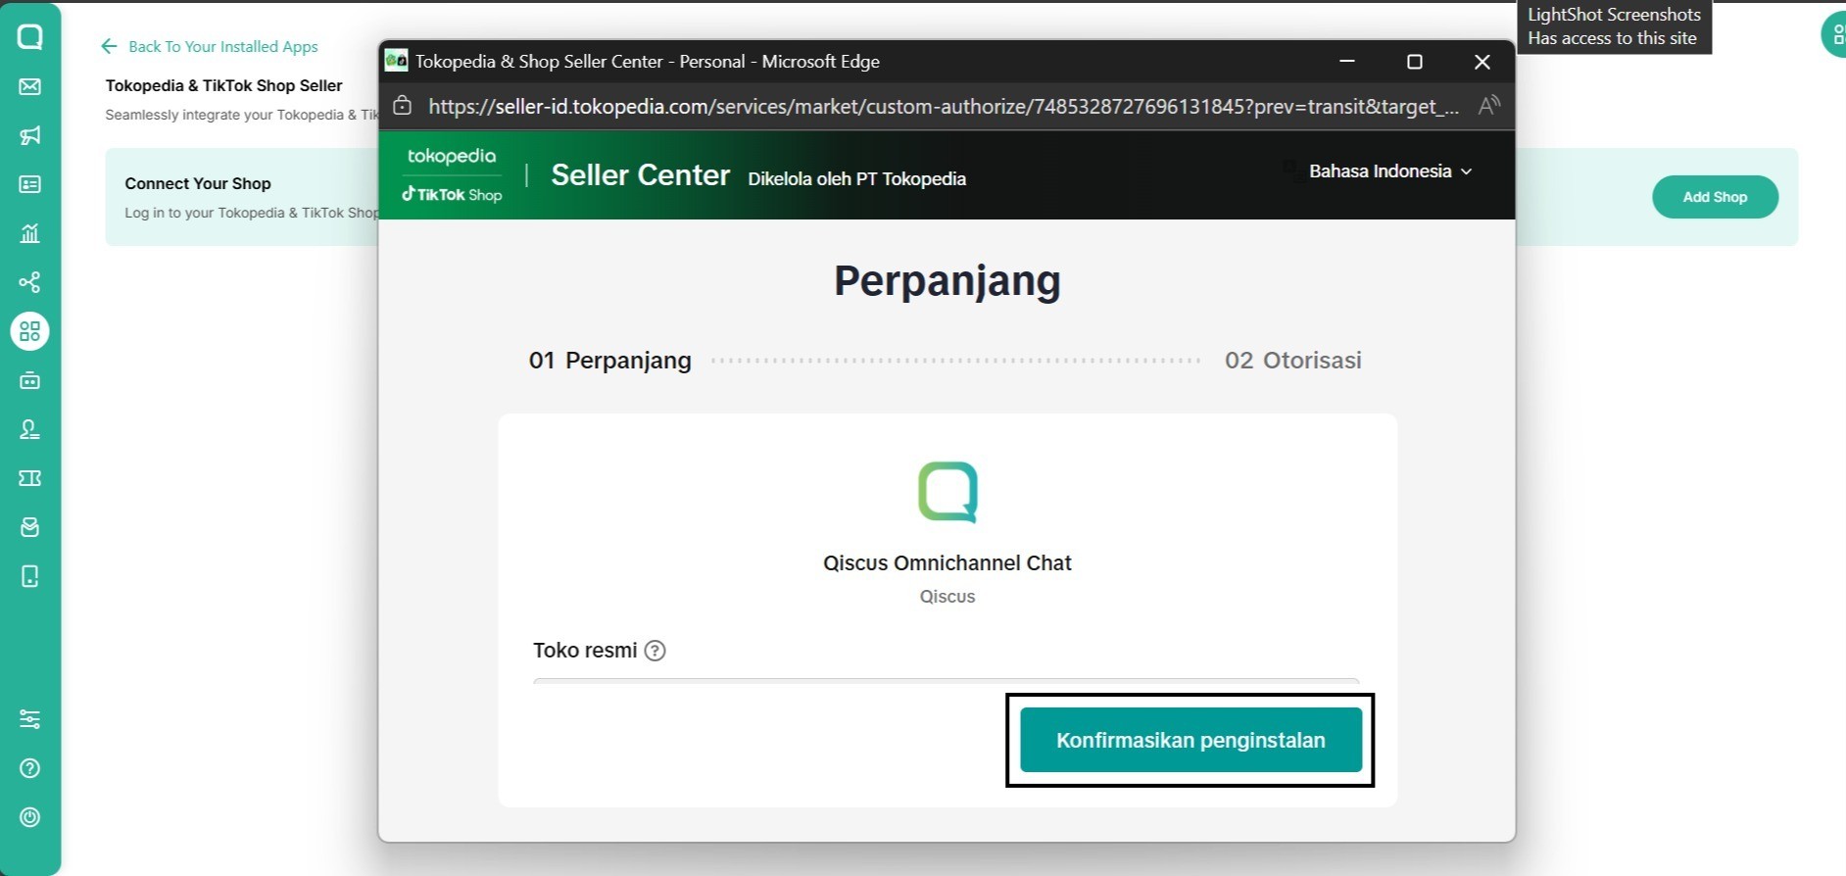
Task: Click the Qiscus developer name under app title
Action: click(947, 597)
